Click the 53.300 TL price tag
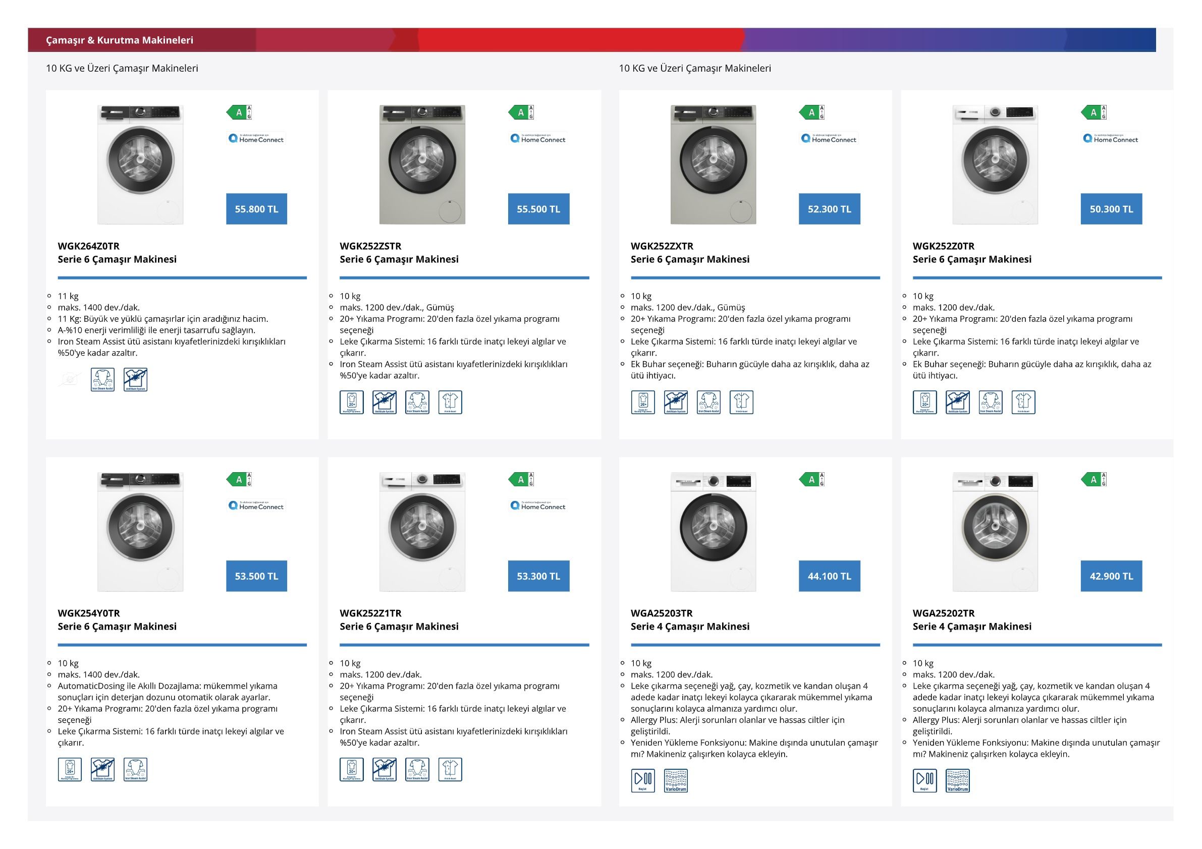 [539, 576]
